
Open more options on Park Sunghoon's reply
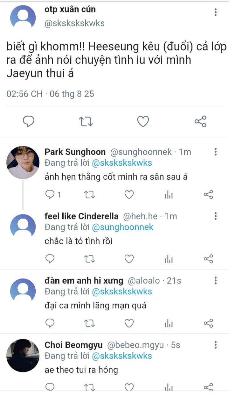click(216, 152)
